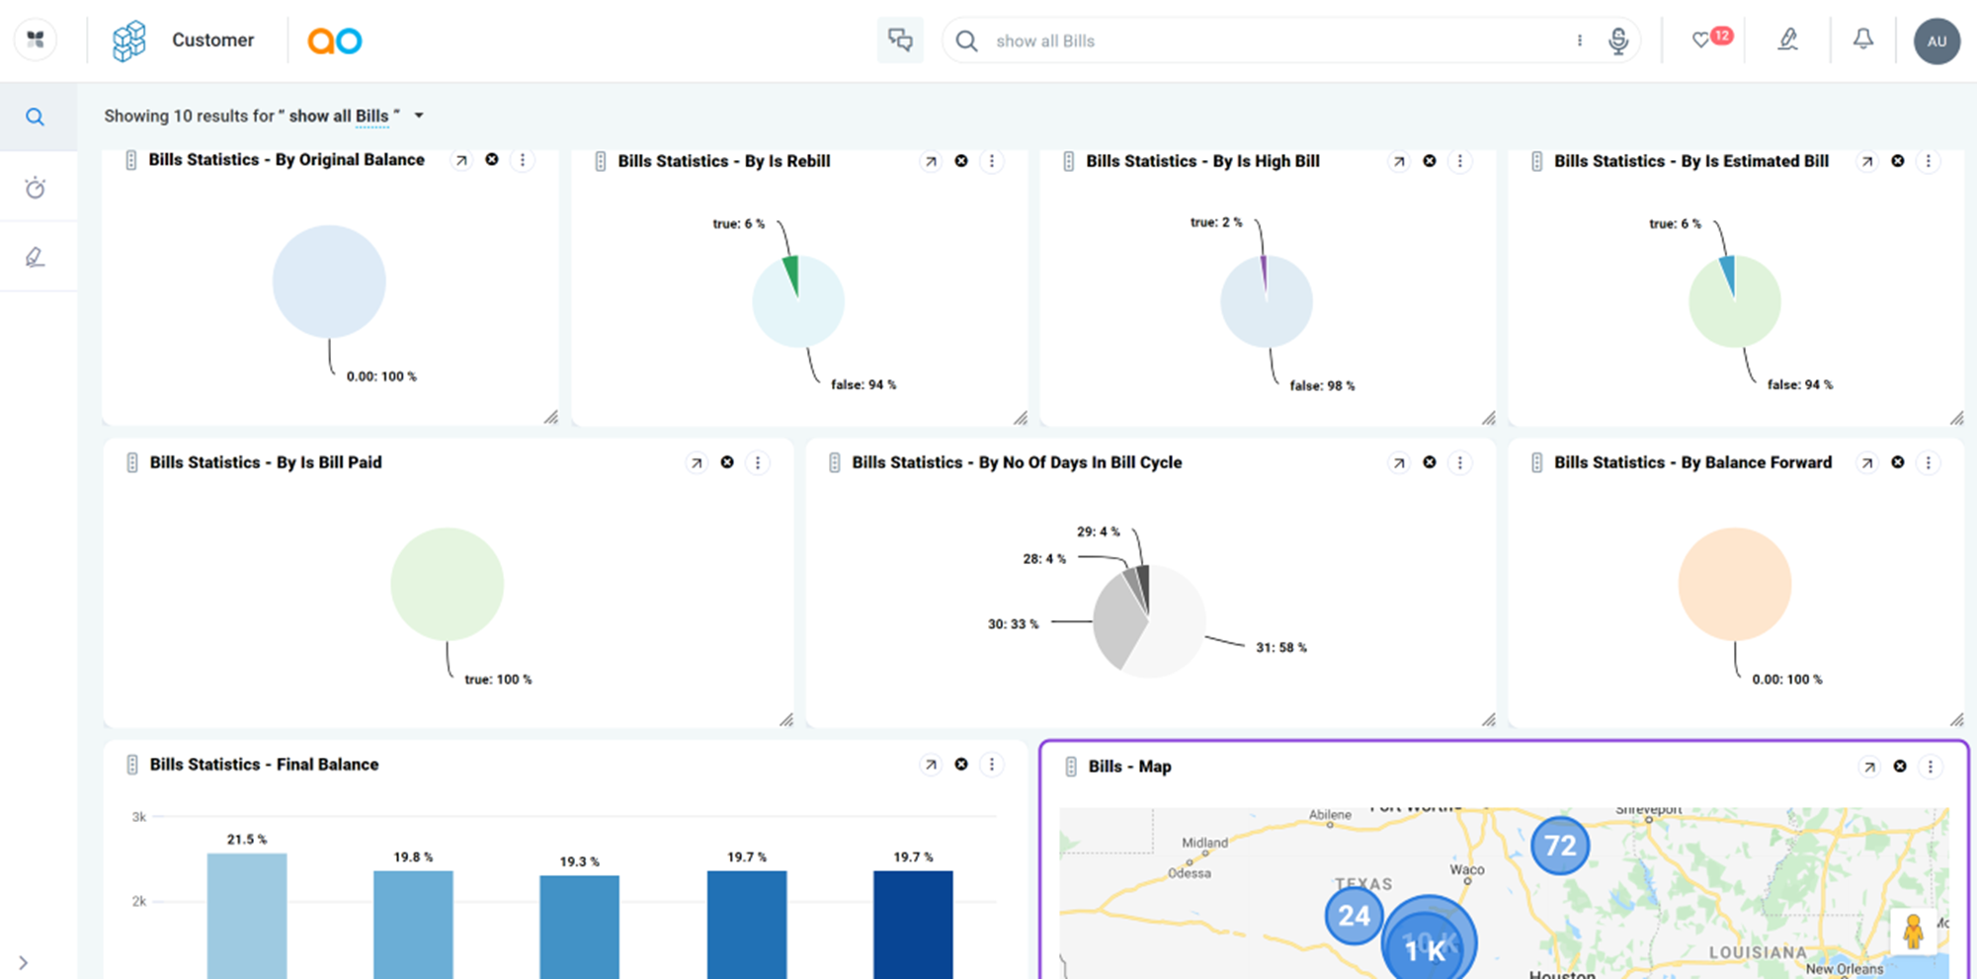Click the darkest blue 19.7% bar
Screen dimensions: 1977x979
coord(913,924)
